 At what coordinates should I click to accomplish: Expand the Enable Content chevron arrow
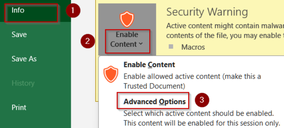(141, 44)
